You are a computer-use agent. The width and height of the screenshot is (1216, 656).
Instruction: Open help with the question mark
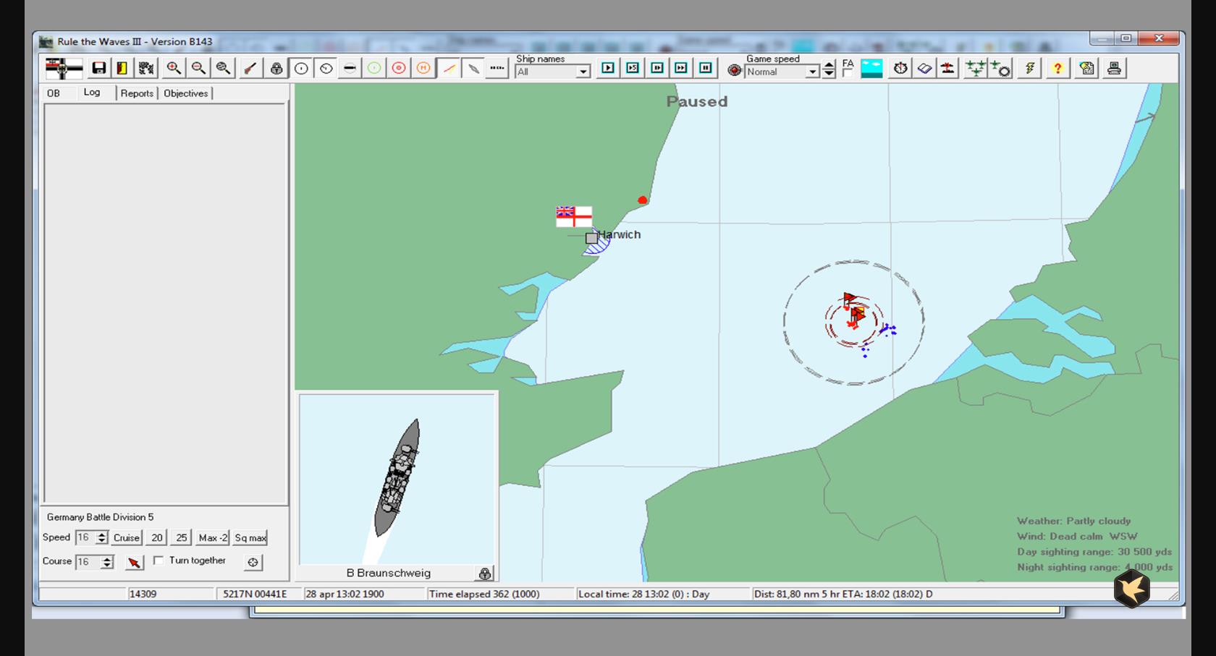[1057, 68]
